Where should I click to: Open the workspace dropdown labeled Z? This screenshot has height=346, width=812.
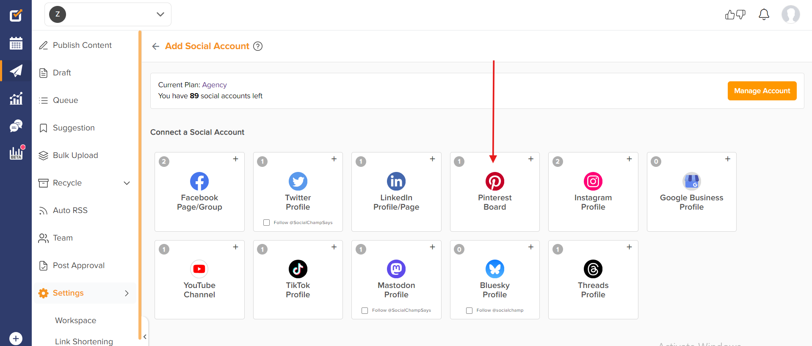click(108, 14)
